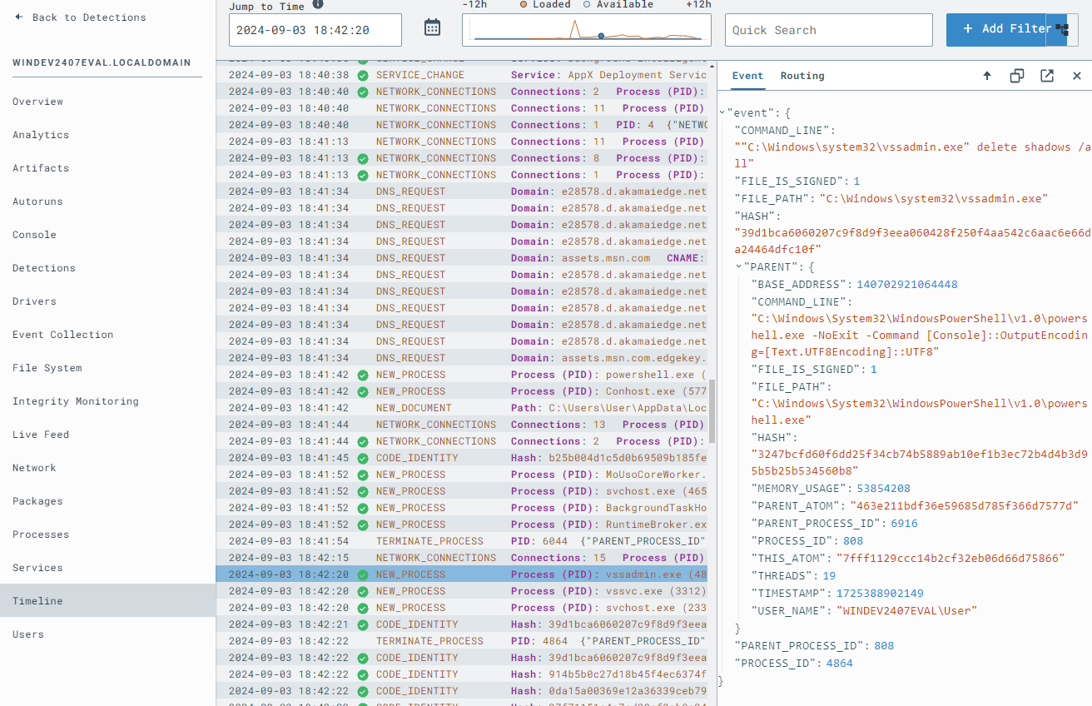
Task: Select the svchost.exe (465 NEW_PROCESS row
Action: [x=461, y=491]
